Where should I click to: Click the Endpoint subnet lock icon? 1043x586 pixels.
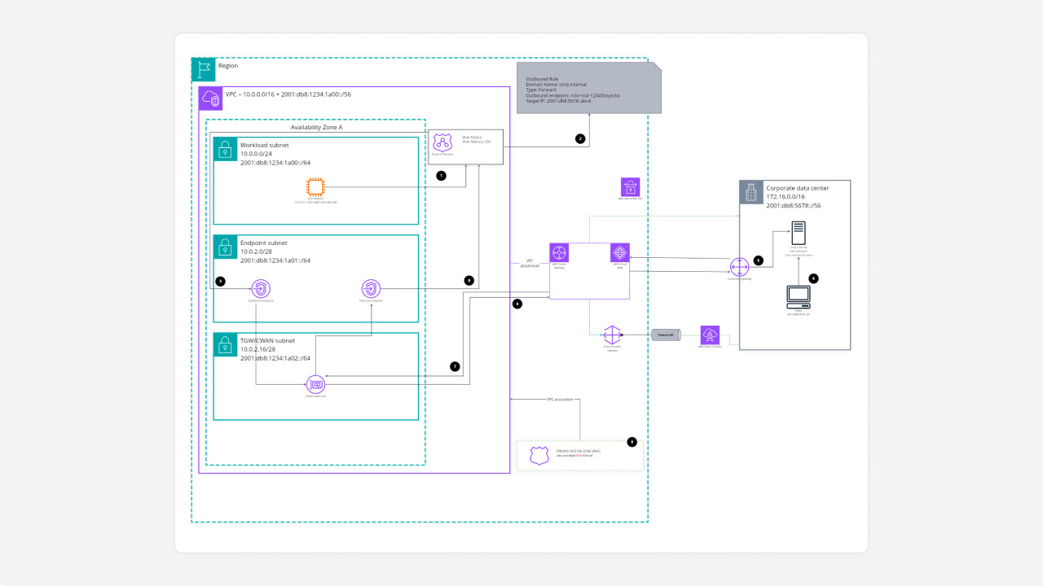(x=224, y=247)
